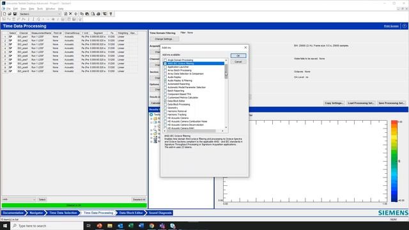This screenshot has height=230, width=409.
Task: Open Microsoft Teams from the taskbar
Action: click(x=162, y=226)
